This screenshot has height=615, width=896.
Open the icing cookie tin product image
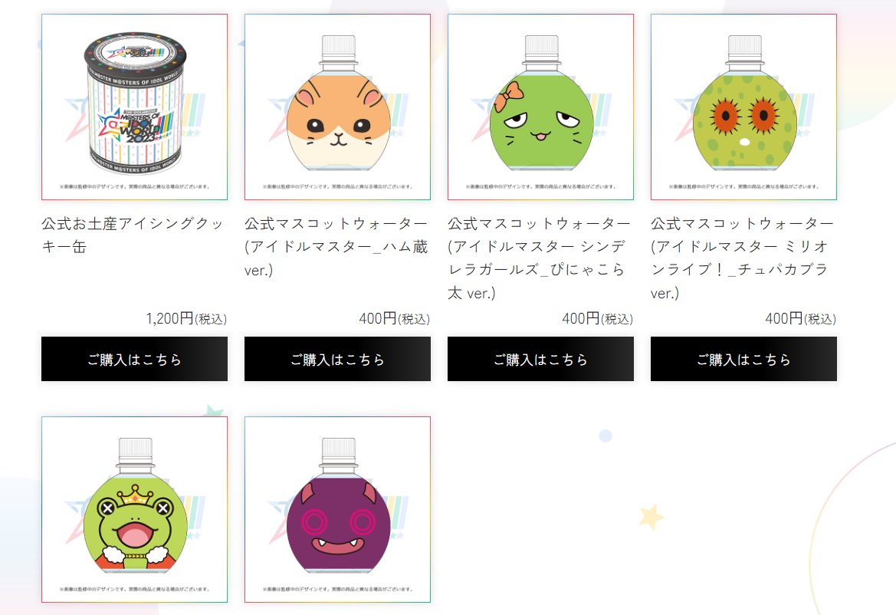coord(134,107)
